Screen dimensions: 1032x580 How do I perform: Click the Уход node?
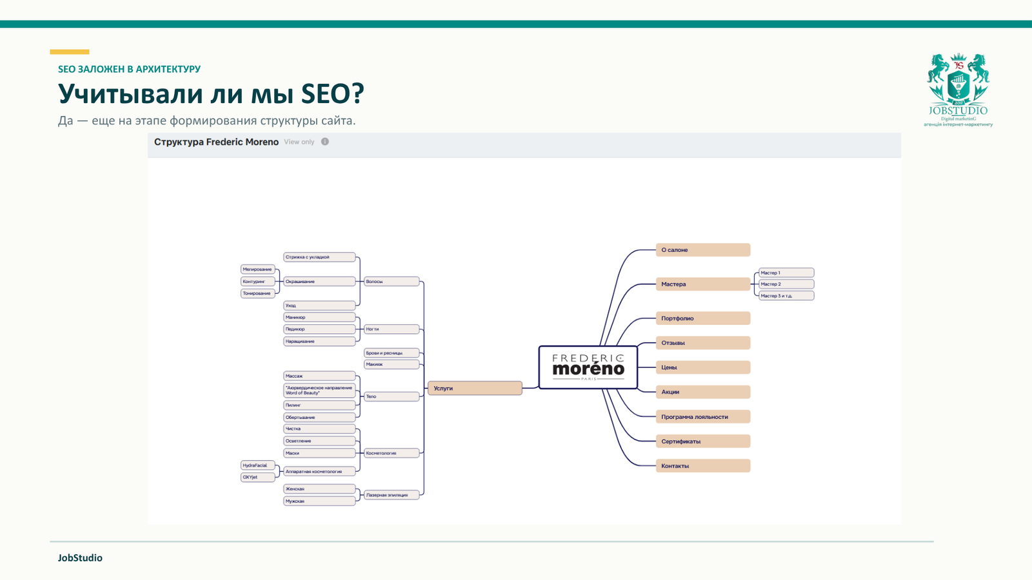pos(319,305)
